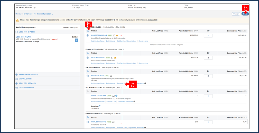
Task: Open CNDL-DESELECT-D product link
Action: coord(99,122)
